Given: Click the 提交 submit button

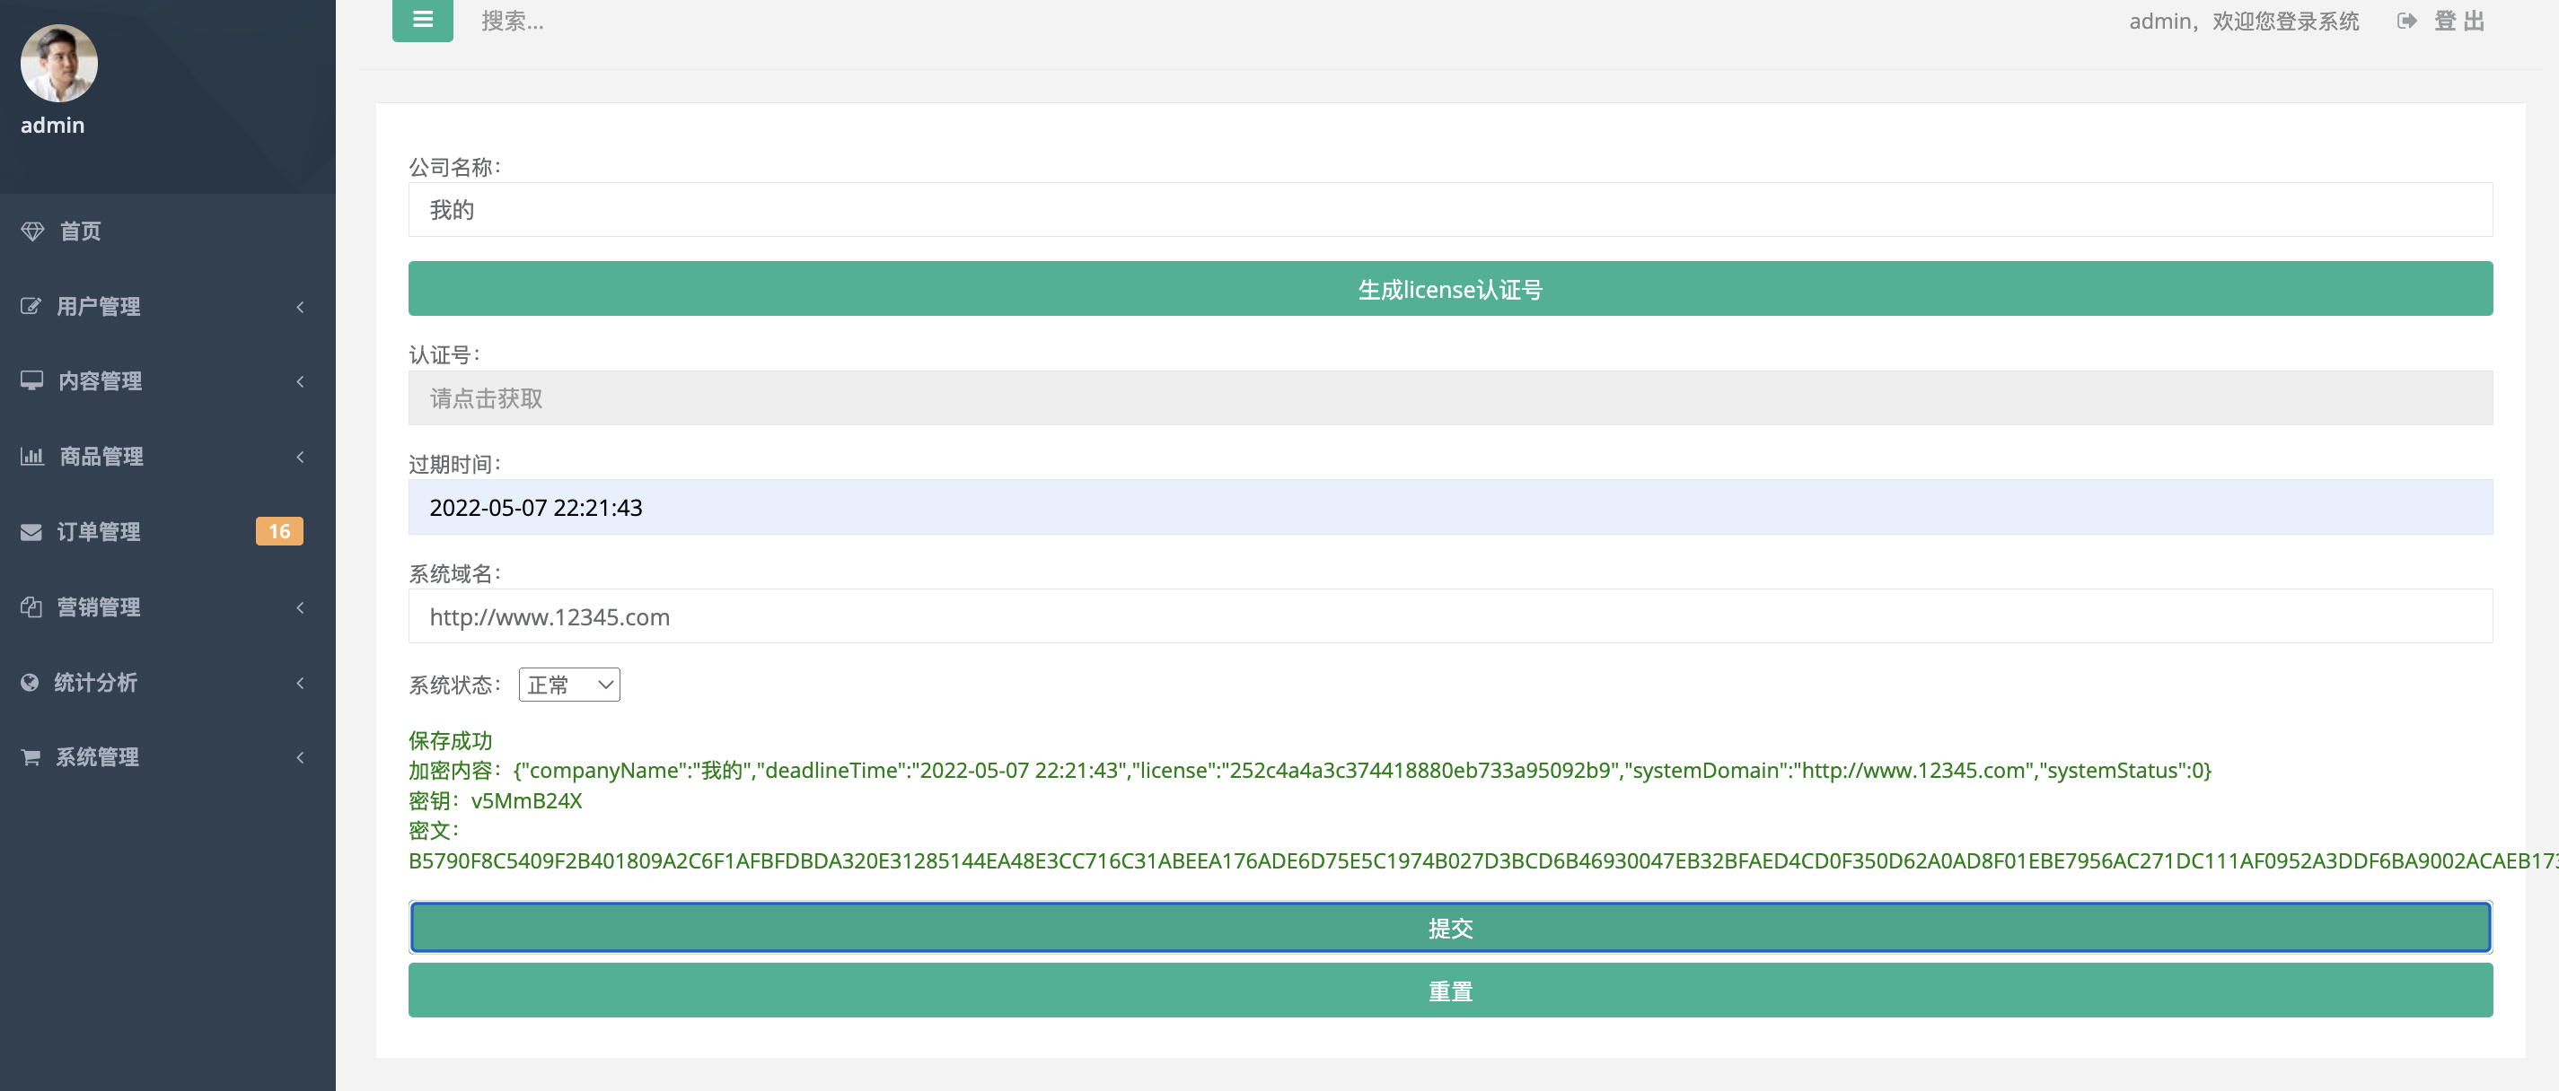Looking at the screenshot, I should point(1449,929).
